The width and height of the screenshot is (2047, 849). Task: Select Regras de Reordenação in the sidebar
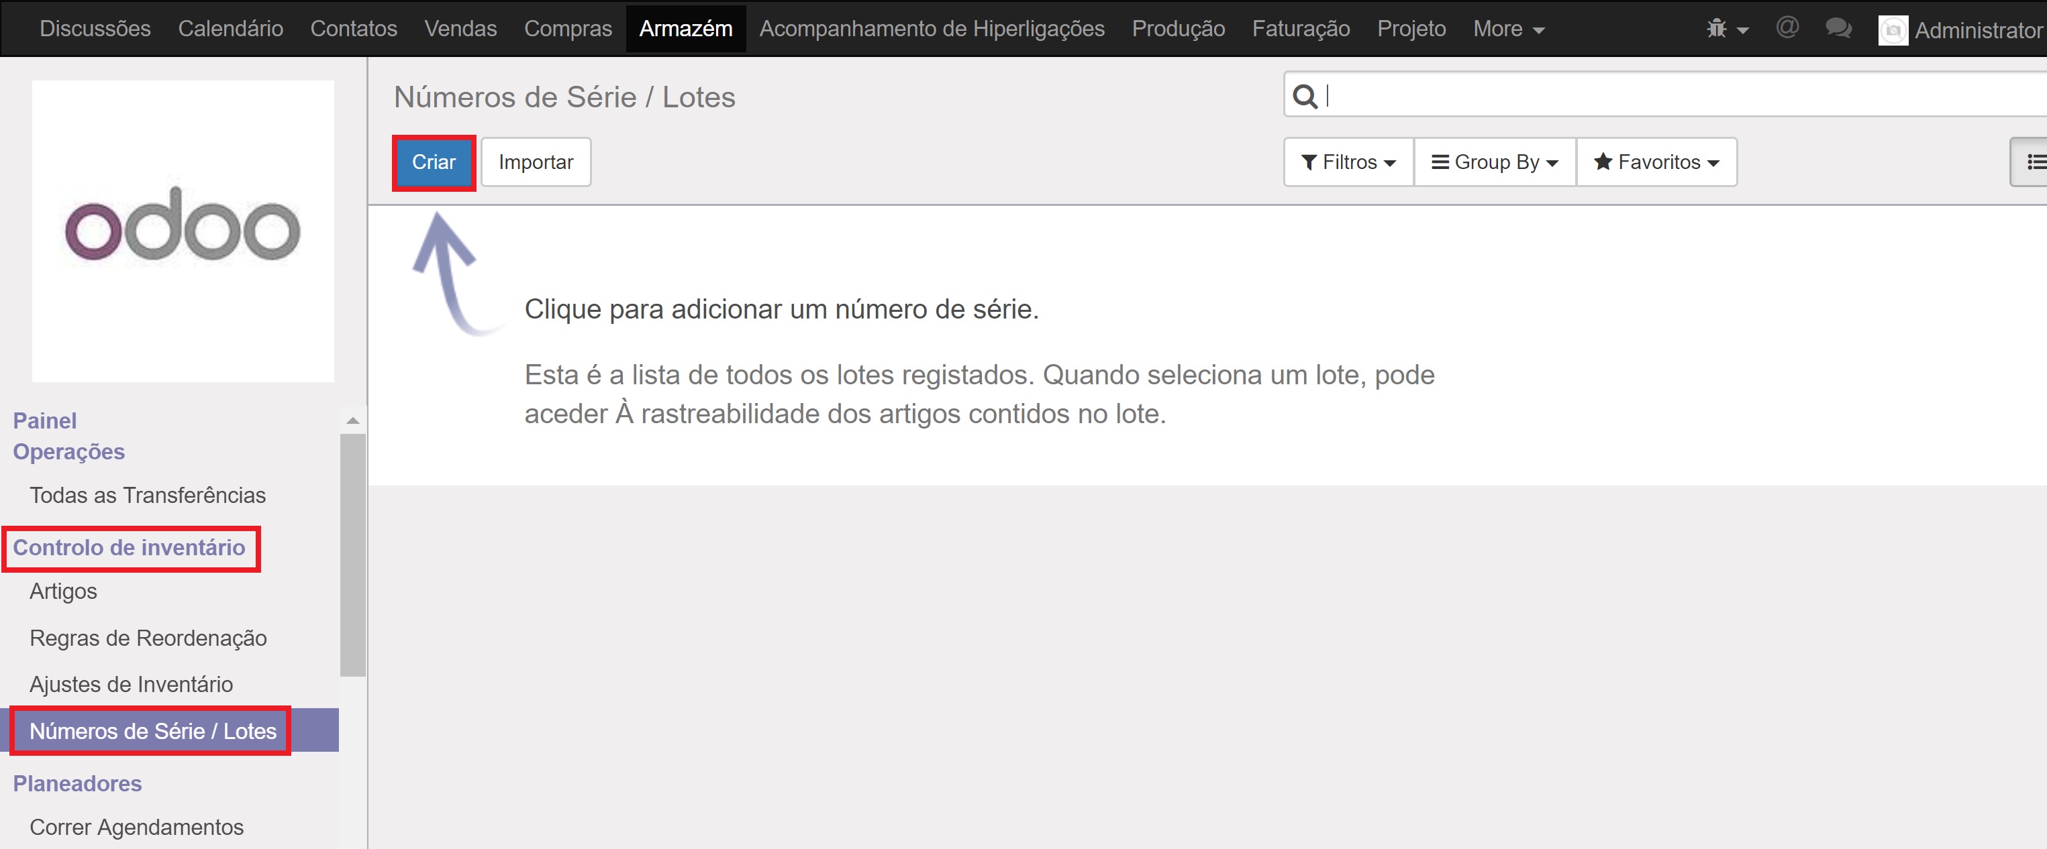click(x=148, y=638)
